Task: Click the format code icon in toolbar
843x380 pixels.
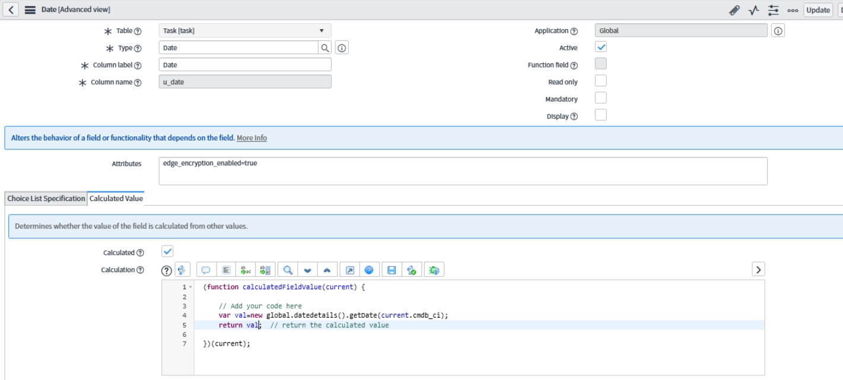Action: click(x=226, y=270)
